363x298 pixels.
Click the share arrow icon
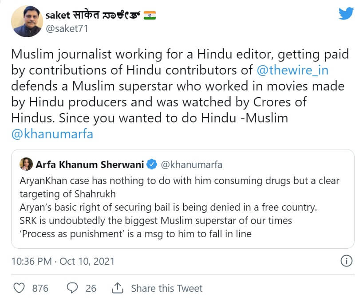(118, 288)
